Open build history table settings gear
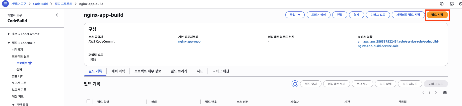The image size is (462, 106). pos(445,93)
